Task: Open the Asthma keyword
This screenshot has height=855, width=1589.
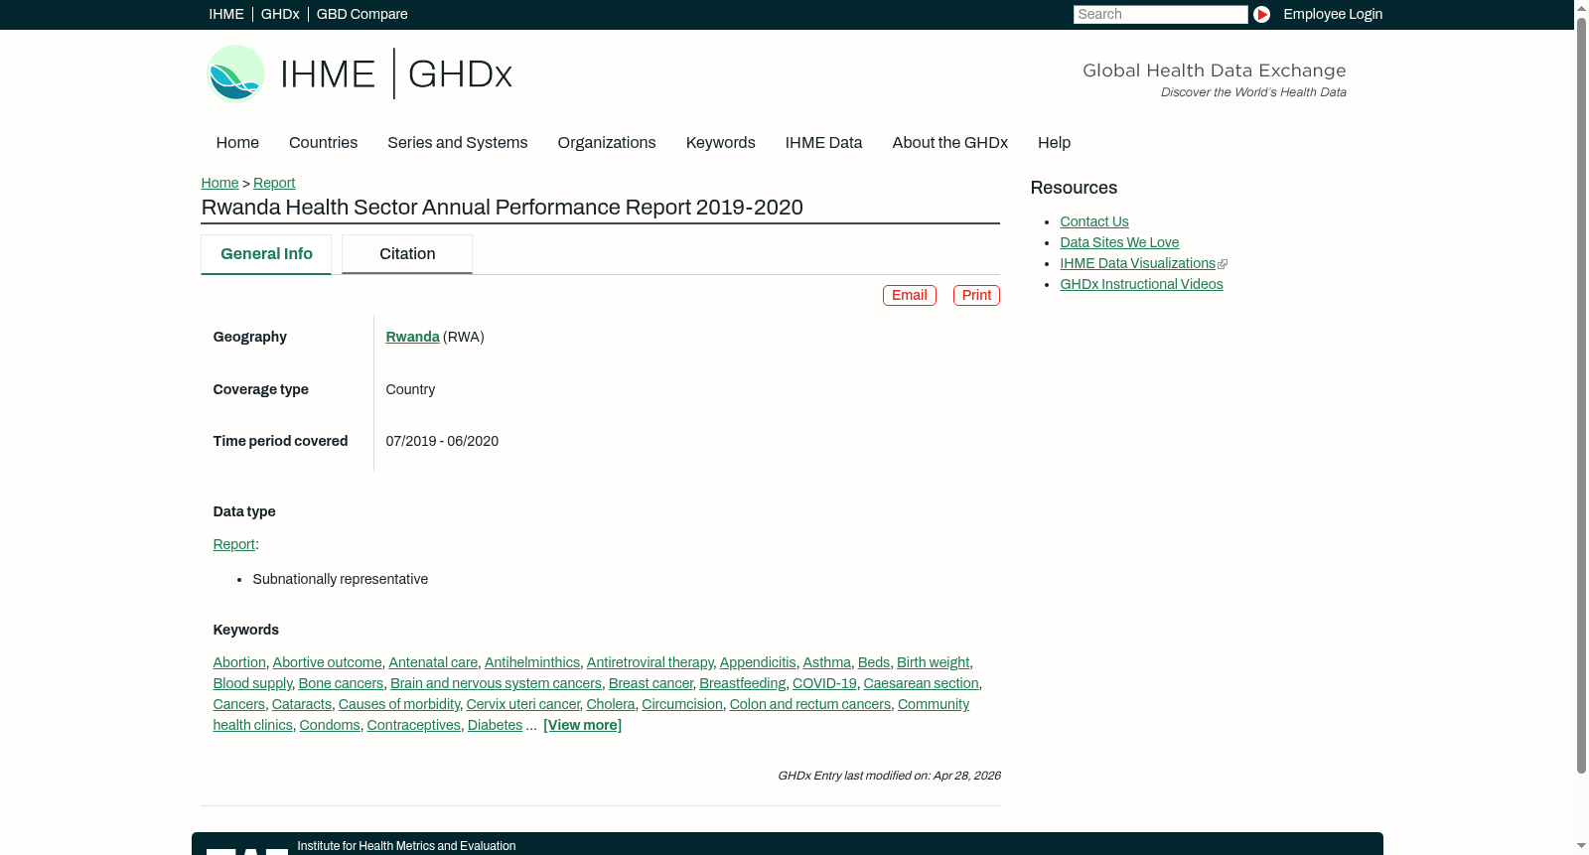Action: click(x=826, y=662)
